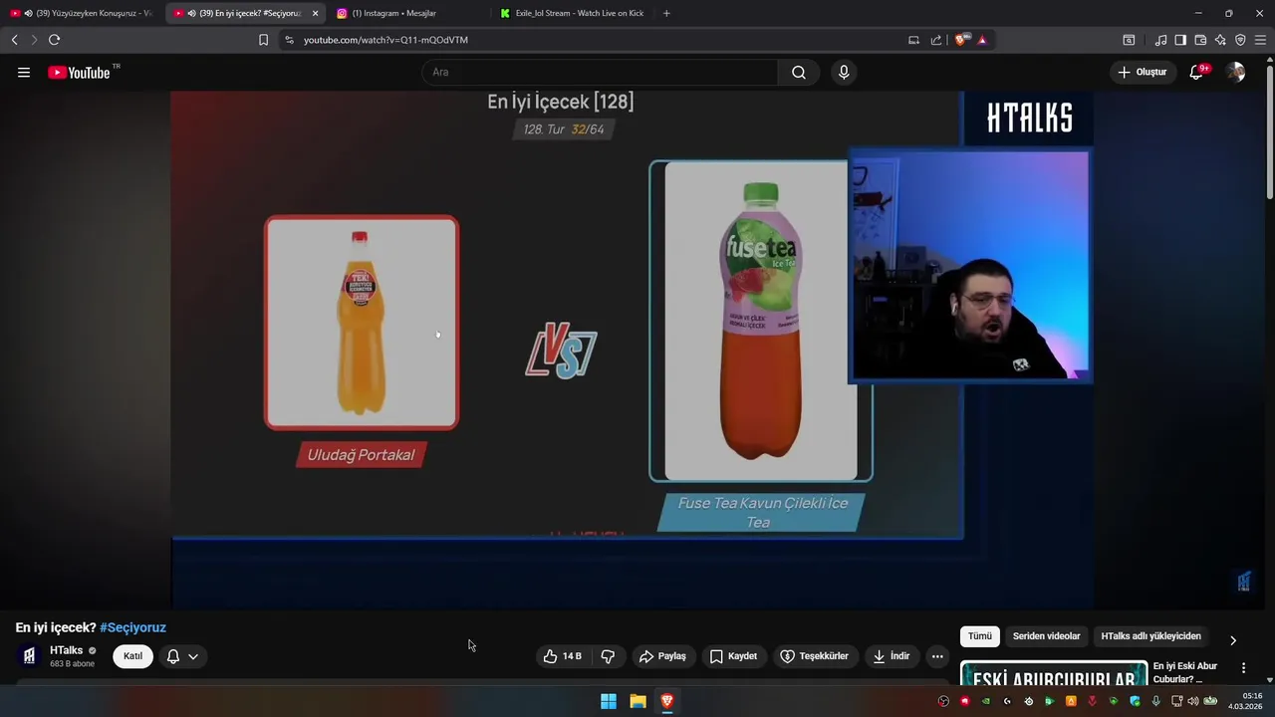Open Brave VPN shield toolbar icon
This screenshot has width=1275, height=717.
(x=1240, y=40)
